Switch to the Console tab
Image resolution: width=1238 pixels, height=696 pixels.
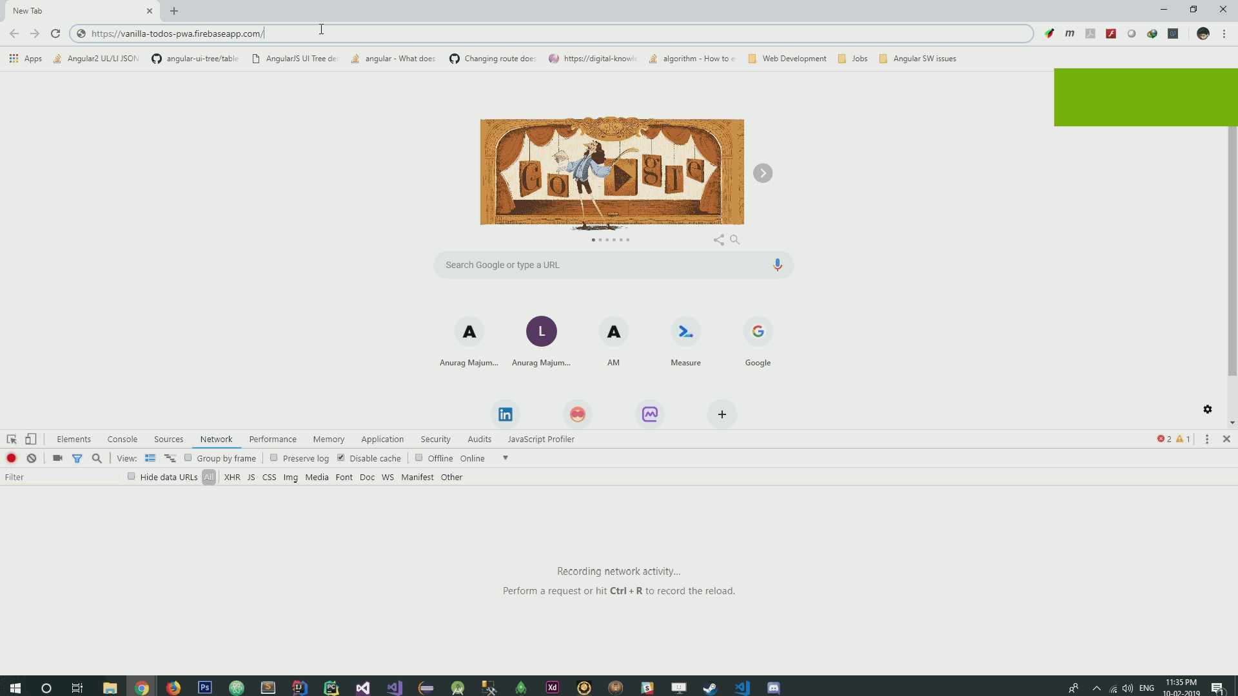pos(122,439)
